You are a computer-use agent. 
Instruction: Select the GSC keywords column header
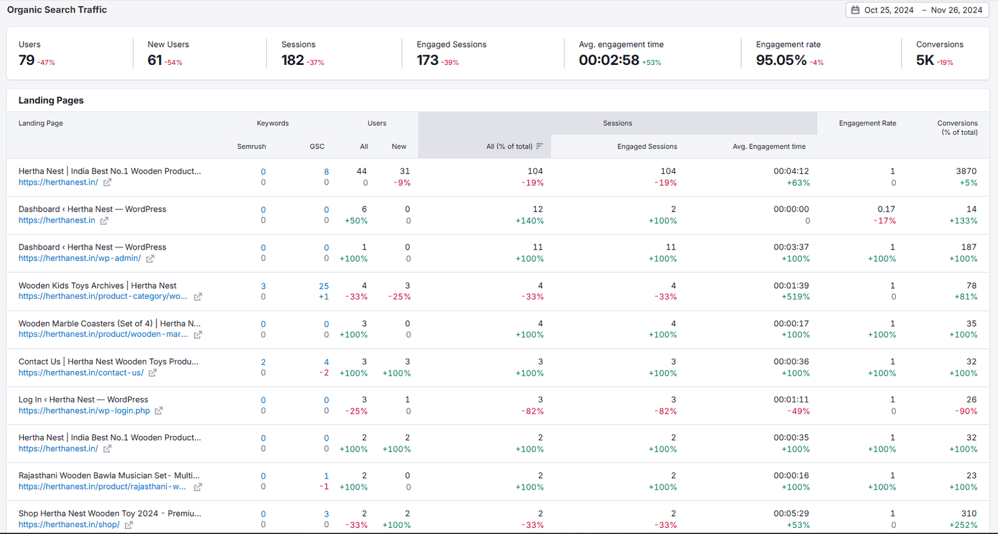[x=317, y=147]
